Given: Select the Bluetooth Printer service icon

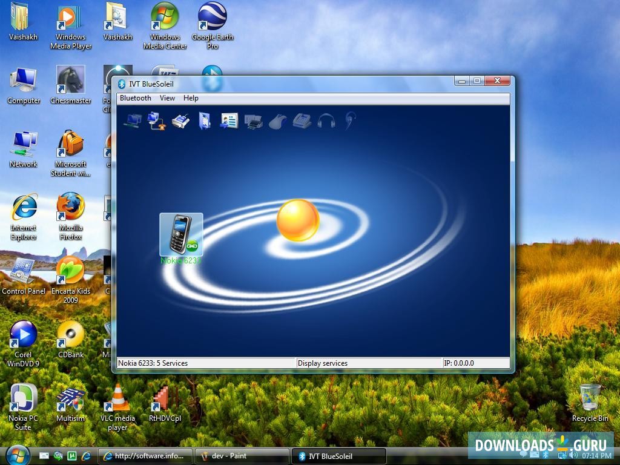Looking at the screenshot, I should (253, 121).
